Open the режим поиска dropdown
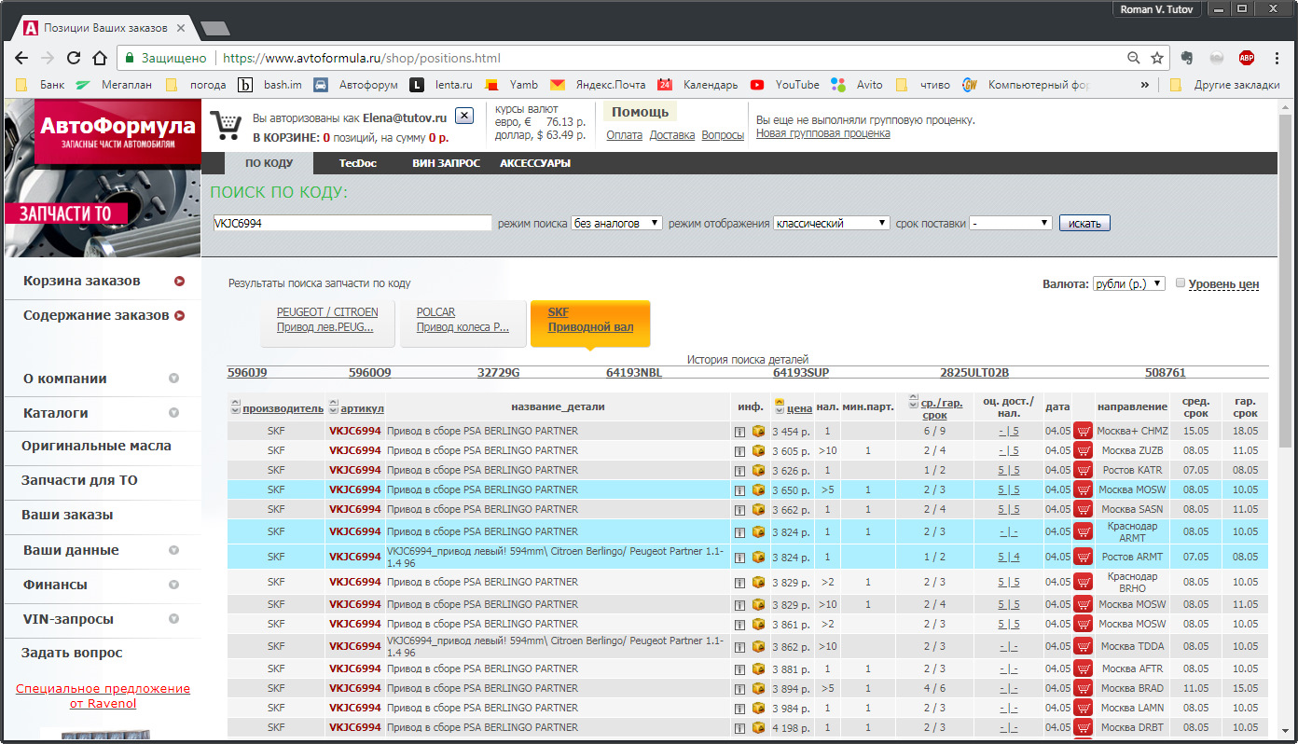This screenshot has width=1298, height=744. pyautogui.click(x=616, y=224)
